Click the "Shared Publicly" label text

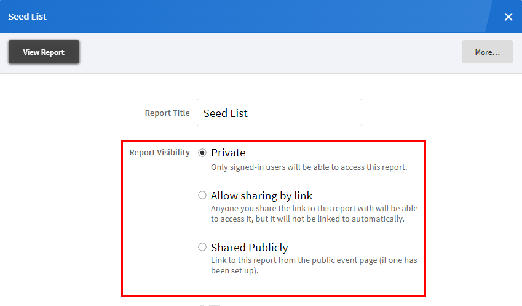click(x=249, y=248)
